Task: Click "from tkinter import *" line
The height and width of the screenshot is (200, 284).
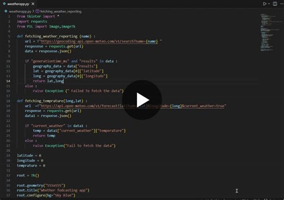Action: click(x=38, y=16)
